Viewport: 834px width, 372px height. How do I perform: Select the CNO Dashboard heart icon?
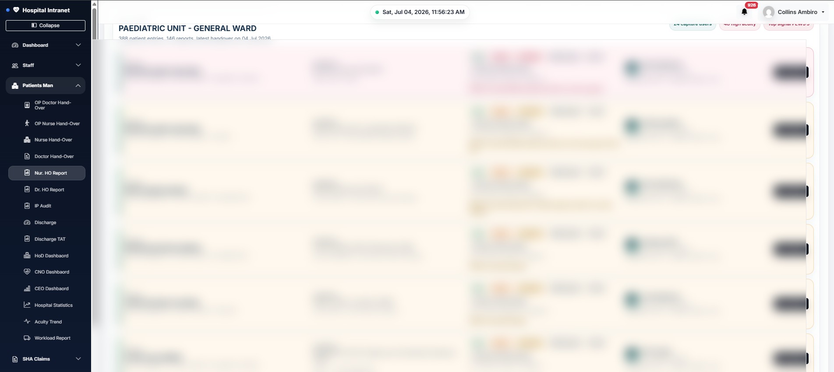coord(27,272)
